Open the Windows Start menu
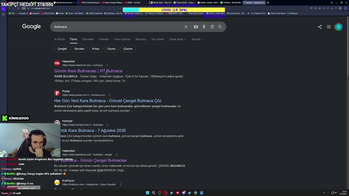This screenshot has width=349, height=196. [148, 193]
